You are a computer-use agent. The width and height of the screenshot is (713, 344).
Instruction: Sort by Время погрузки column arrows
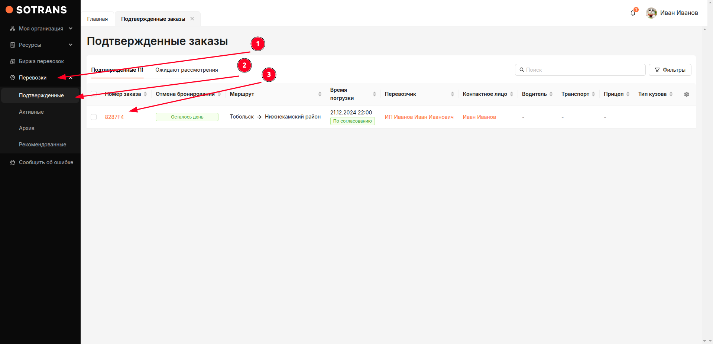(x=374, y=94)
